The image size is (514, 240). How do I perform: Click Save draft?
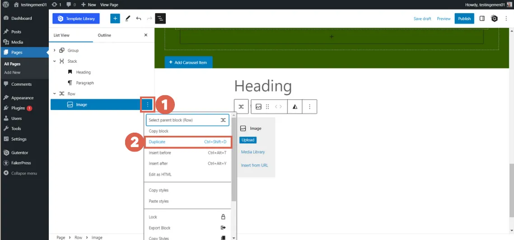[422, 18]
